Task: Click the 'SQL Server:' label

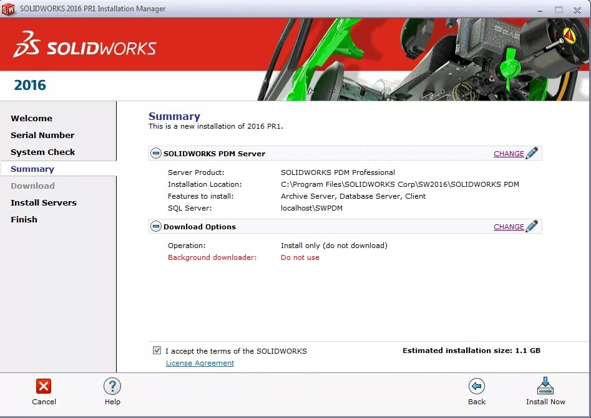Action: click(x=190, y=208)
